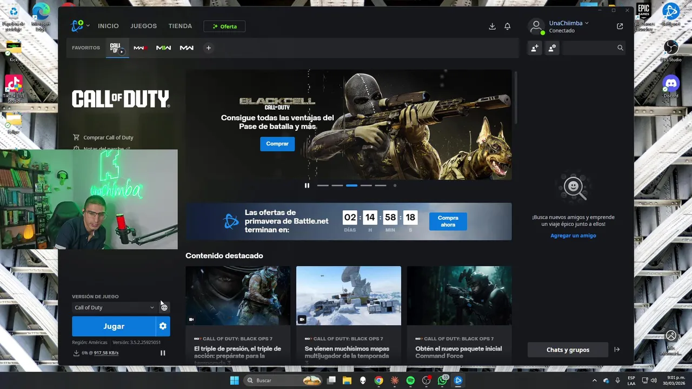692x389 pixels.
Task: Click the Blackcell banner image
Action: 349,124
